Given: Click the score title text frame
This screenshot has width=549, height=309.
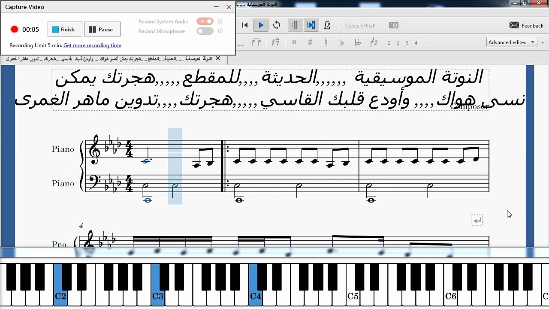Looking at the screenshot, I should (x=270, y=89).
